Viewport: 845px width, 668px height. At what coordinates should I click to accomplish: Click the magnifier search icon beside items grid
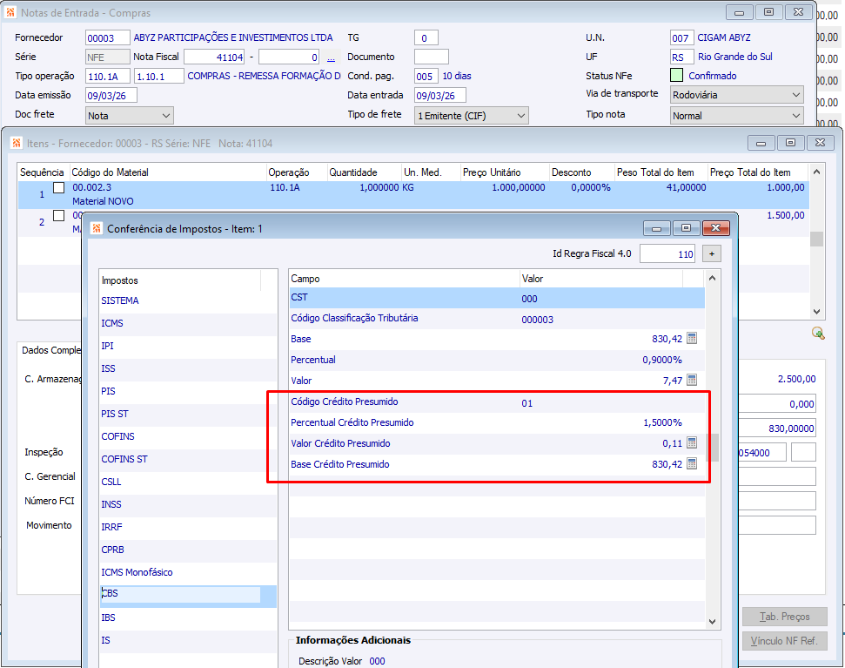(x=817, y=333)
